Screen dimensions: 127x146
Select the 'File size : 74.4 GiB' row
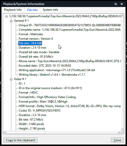coord(30,43)
